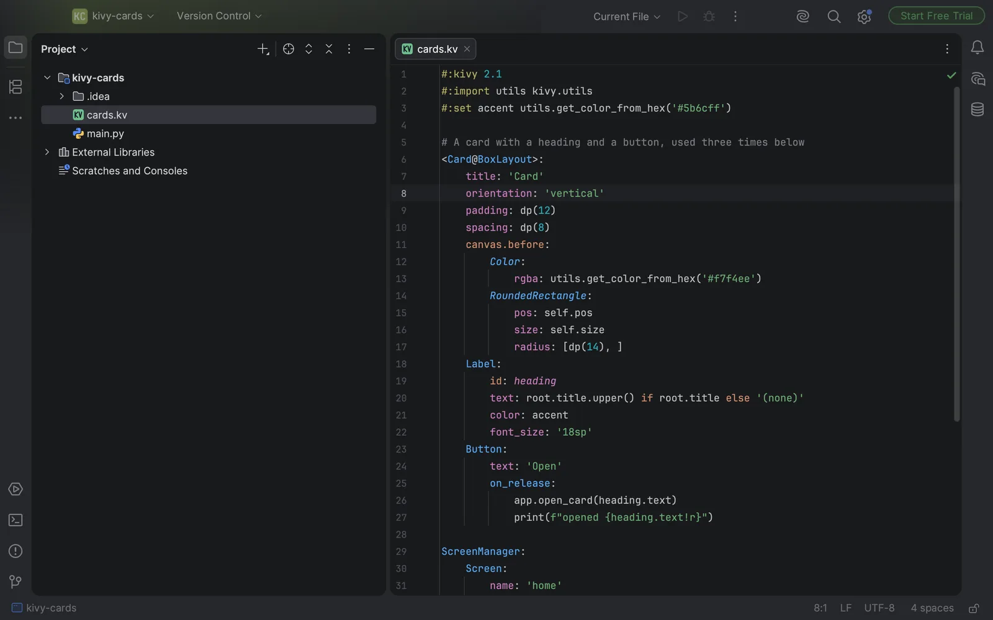Click the LF line separator widget
This screenshot has width=993, height=620.
(846, 608)
